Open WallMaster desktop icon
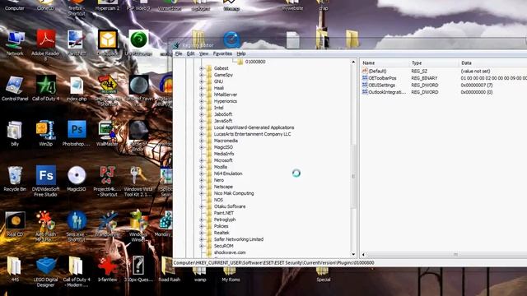 click(x=107, y=130)
